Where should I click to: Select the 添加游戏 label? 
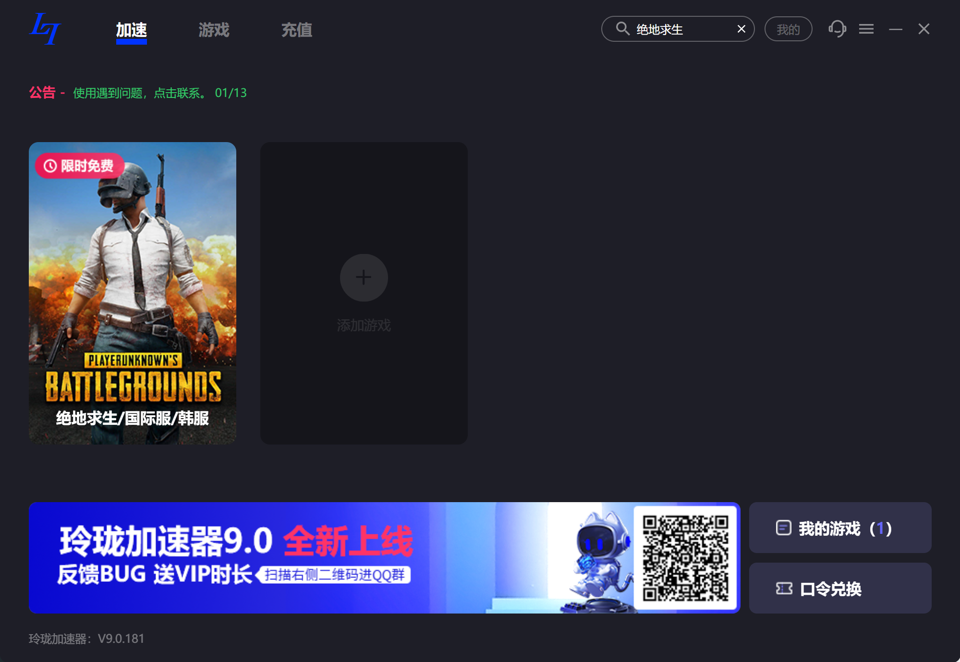click(364, 325)
